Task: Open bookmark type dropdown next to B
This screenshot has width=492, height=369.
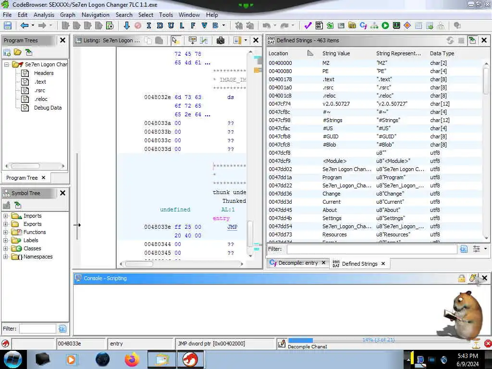Action: point(224,25)
